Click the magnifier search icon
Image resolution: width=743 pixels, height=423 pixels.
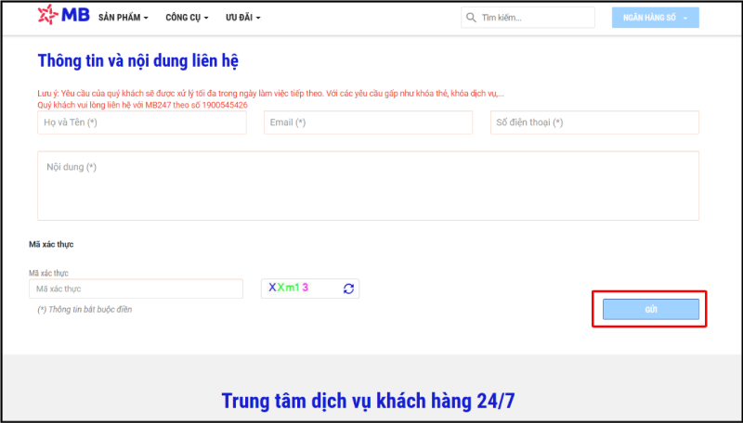(472, 18)
